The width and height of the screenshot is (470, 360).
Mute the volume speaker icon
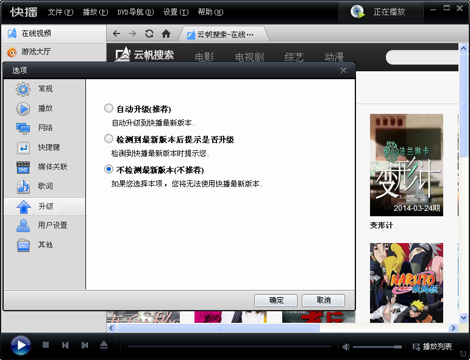pyautogui.click(x=346, y=347)
